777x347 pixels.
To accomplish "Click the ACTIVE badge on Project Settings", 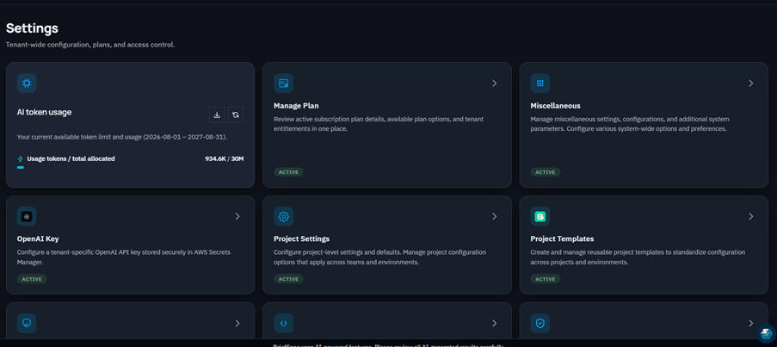I will click(288, 279).
